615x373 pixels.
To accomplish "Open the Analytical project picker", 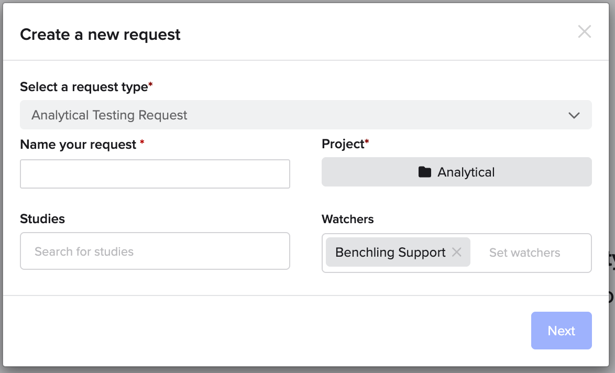I will point(456,172).
